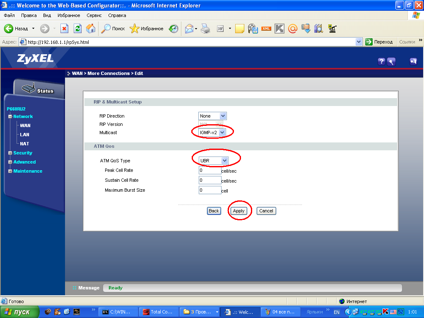The image size is (424, 318).
Task: Click the ZyXEL logout icon
Action: (x=413, y=61)
